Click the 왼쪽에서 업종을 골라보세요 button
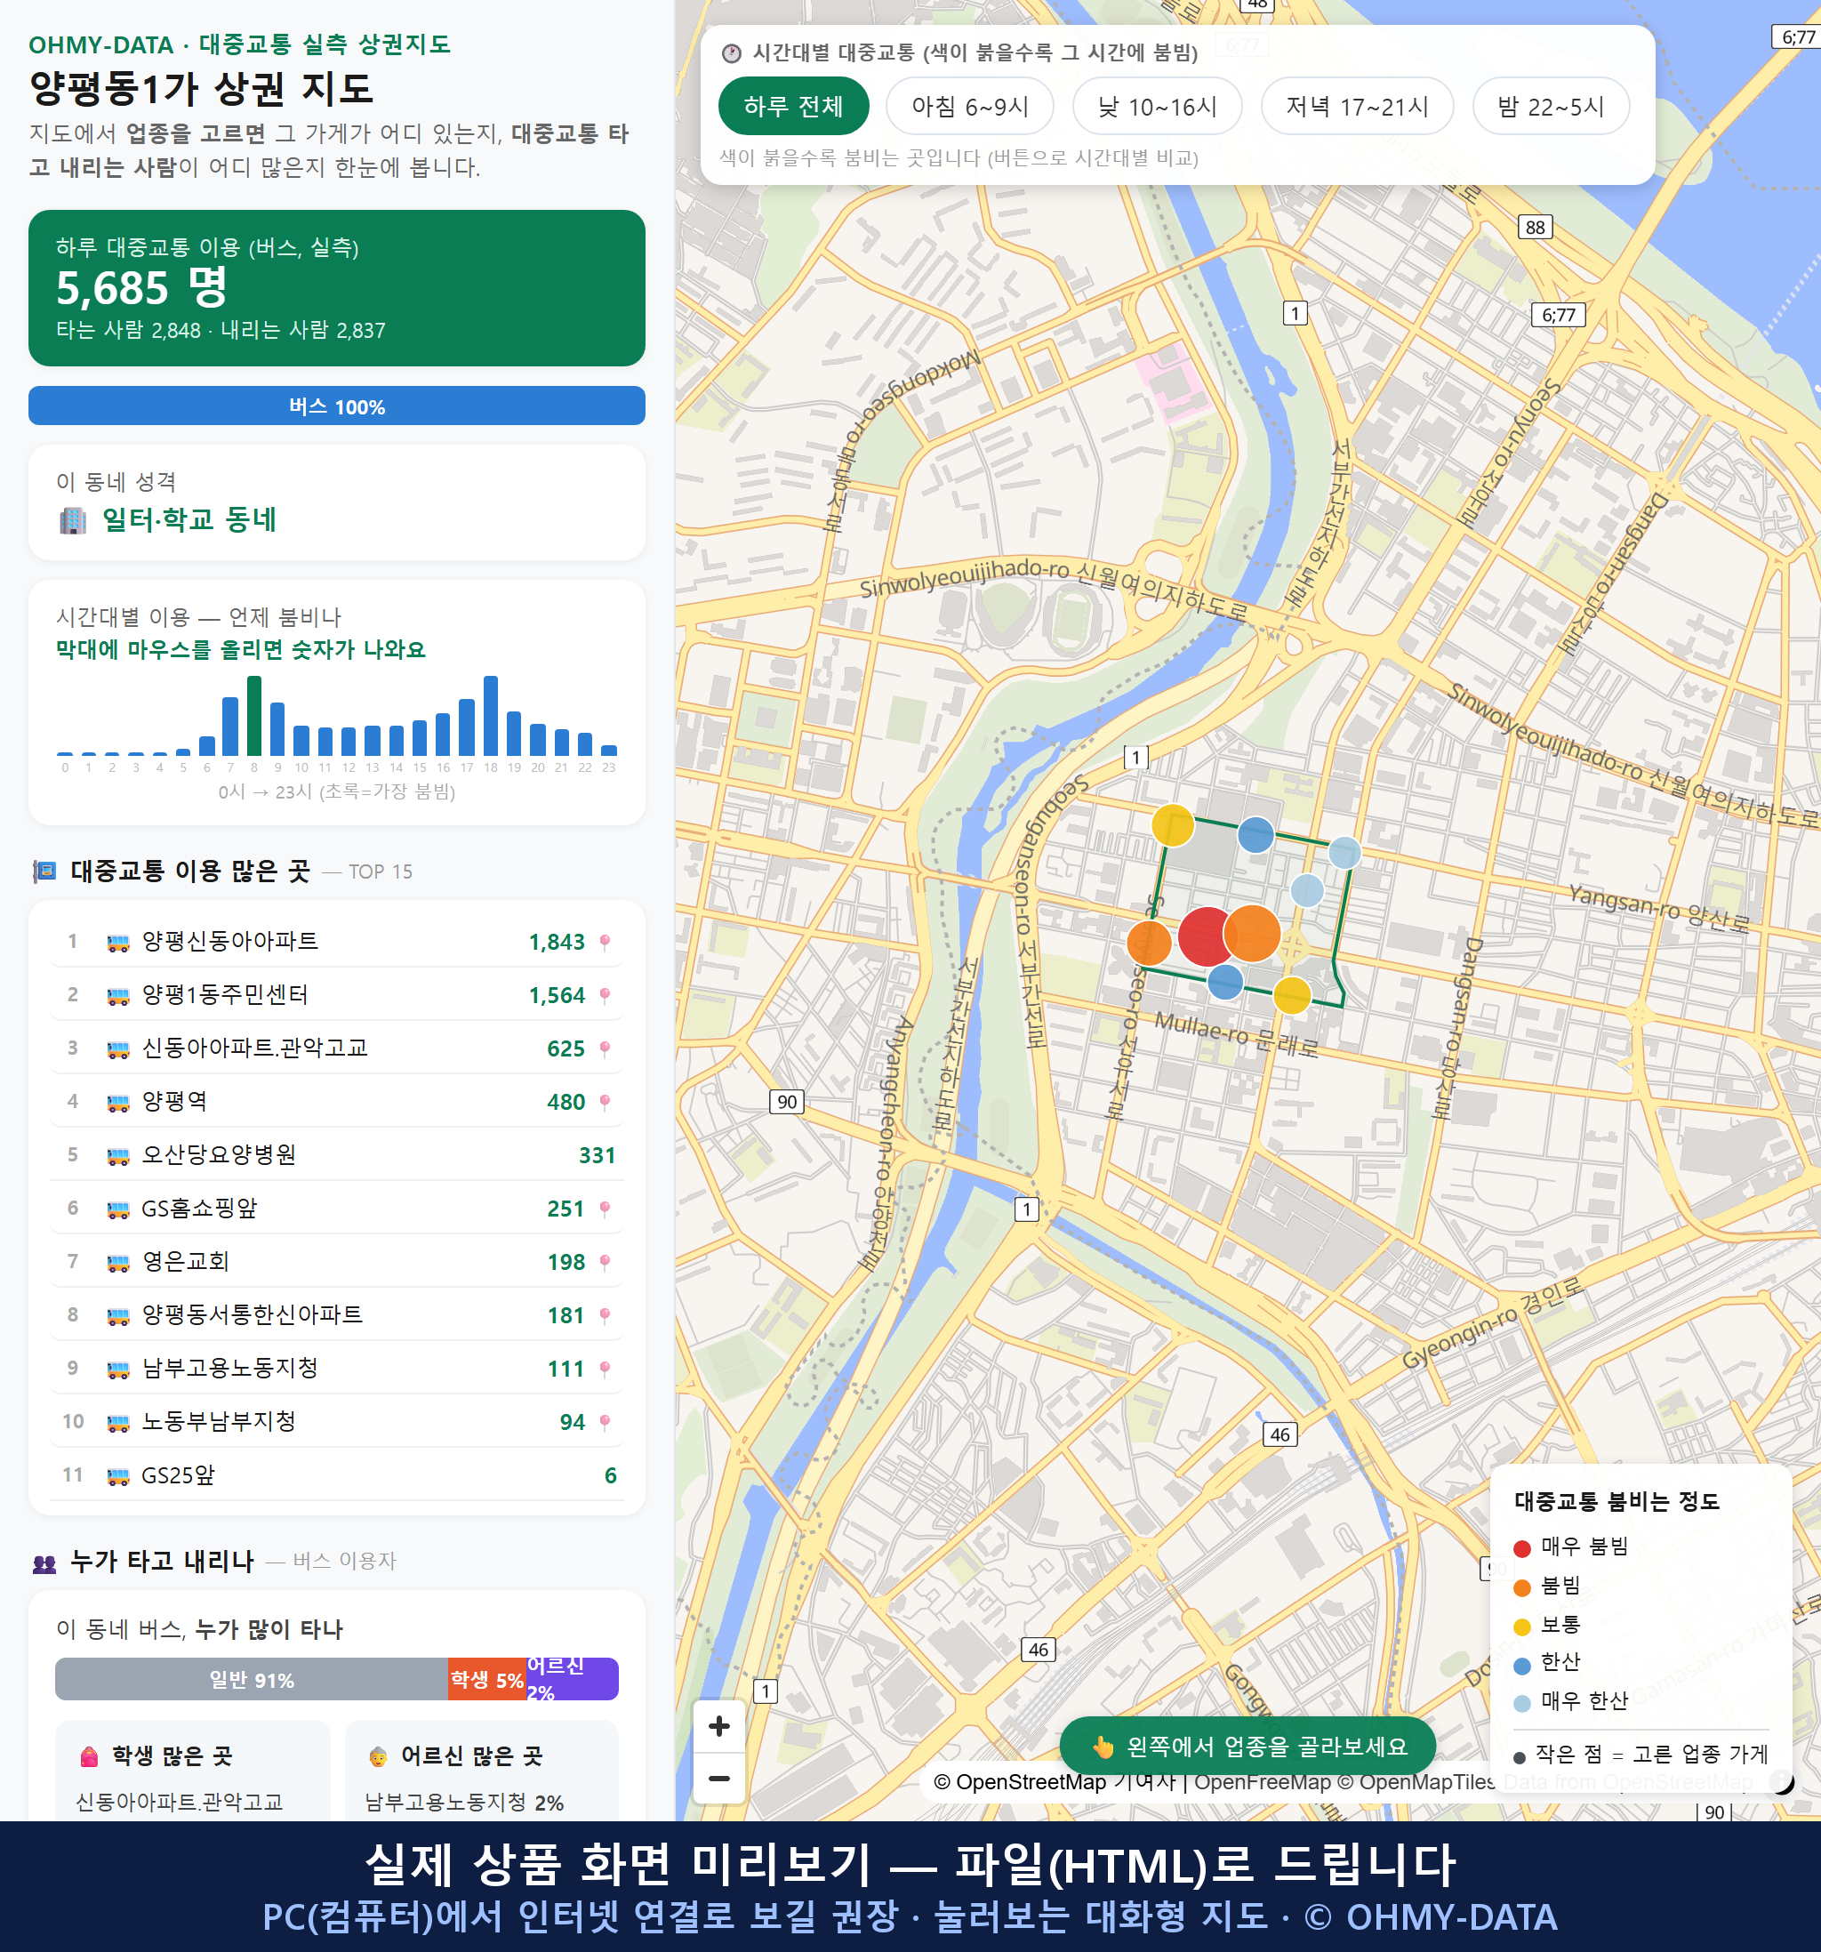Screen dimensions: 1821x1952 (1247, 1746)
